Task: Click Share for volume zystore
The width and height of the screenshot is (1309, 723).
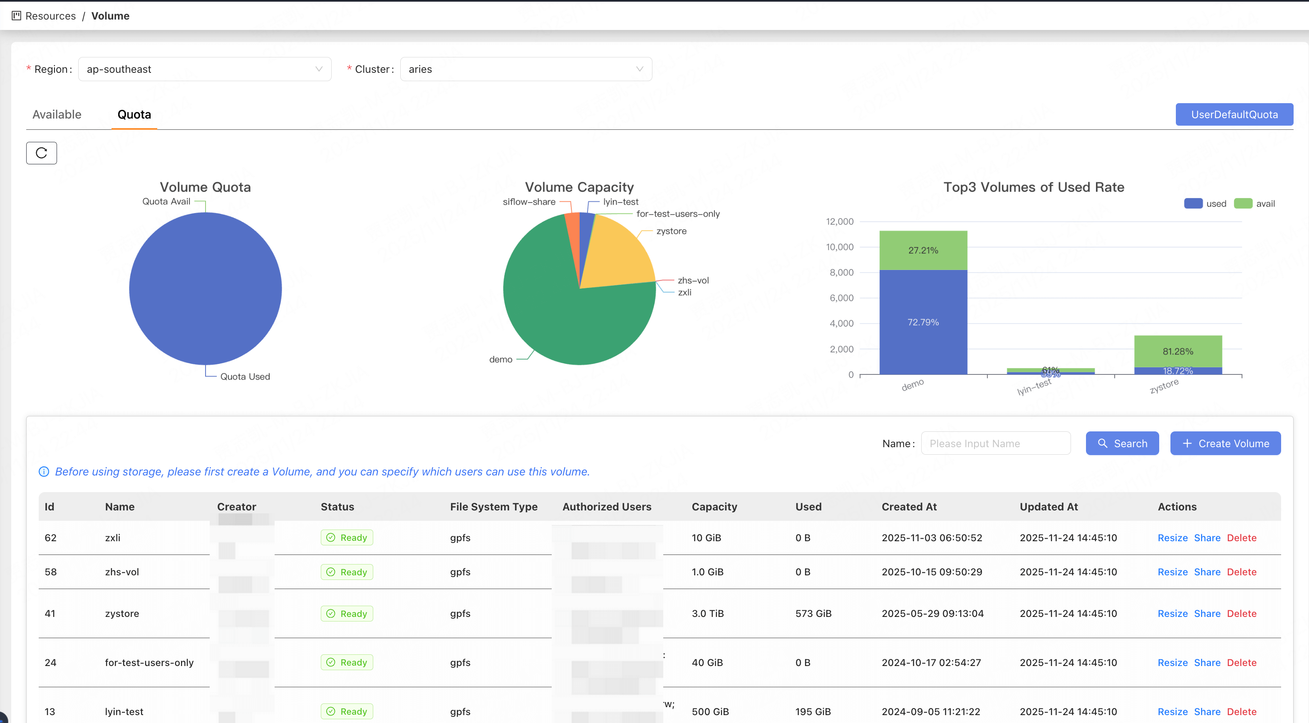Action: coord(1207,614)
